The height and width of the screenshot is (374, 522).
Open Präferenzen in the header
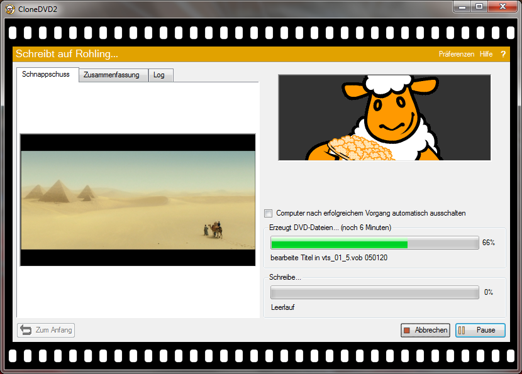tap(457, 54)
